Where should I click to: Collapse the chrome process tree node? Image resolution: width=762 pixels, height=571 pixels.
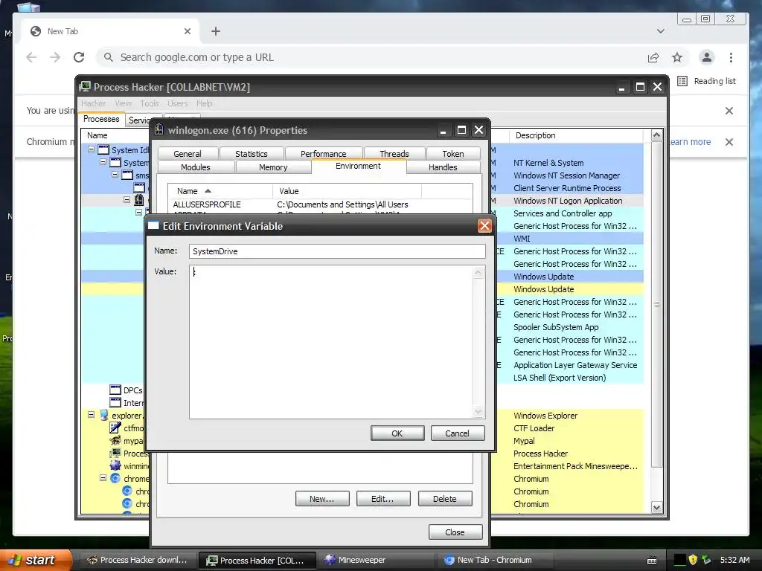click(103, 478)
